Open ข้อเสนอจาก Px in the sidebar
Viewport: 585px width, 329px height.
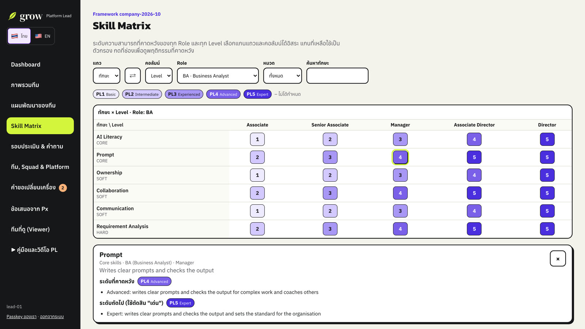pyautogui.click(x=40, y=209)
